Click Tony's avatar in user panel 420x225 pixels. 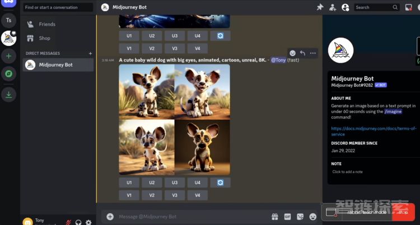27,222
